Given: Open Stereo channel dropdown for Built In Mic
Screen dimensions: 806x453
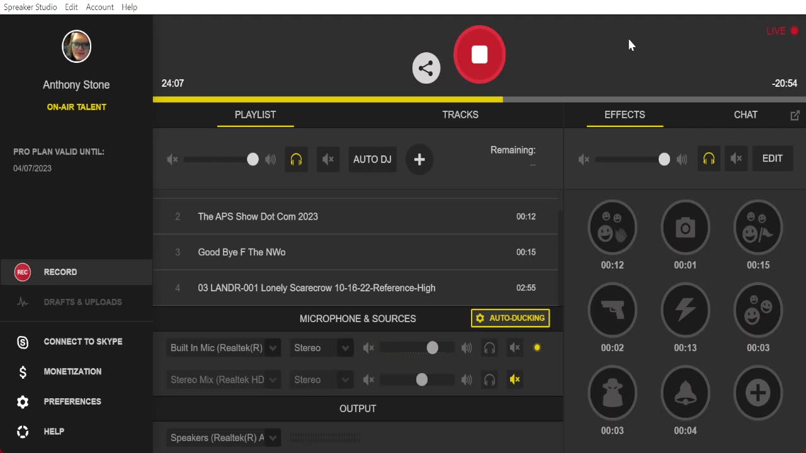Looking at the screenshot, I should click(x=322, y=348).
